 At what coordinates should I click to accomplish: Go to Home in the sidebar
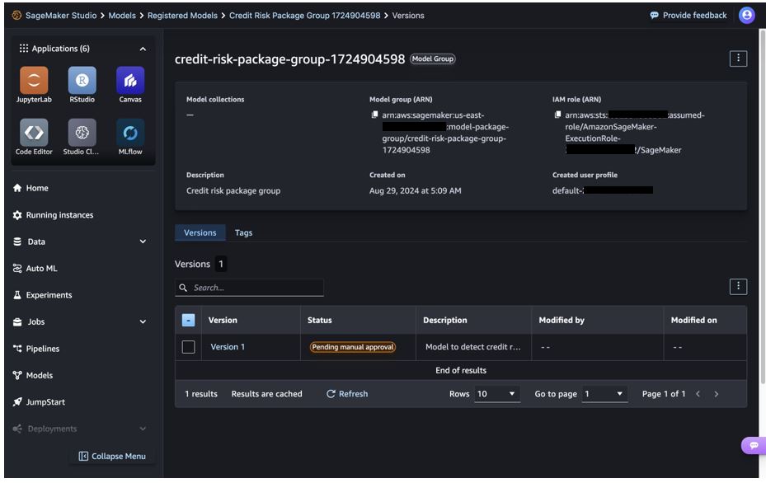[x=37, y=188]
